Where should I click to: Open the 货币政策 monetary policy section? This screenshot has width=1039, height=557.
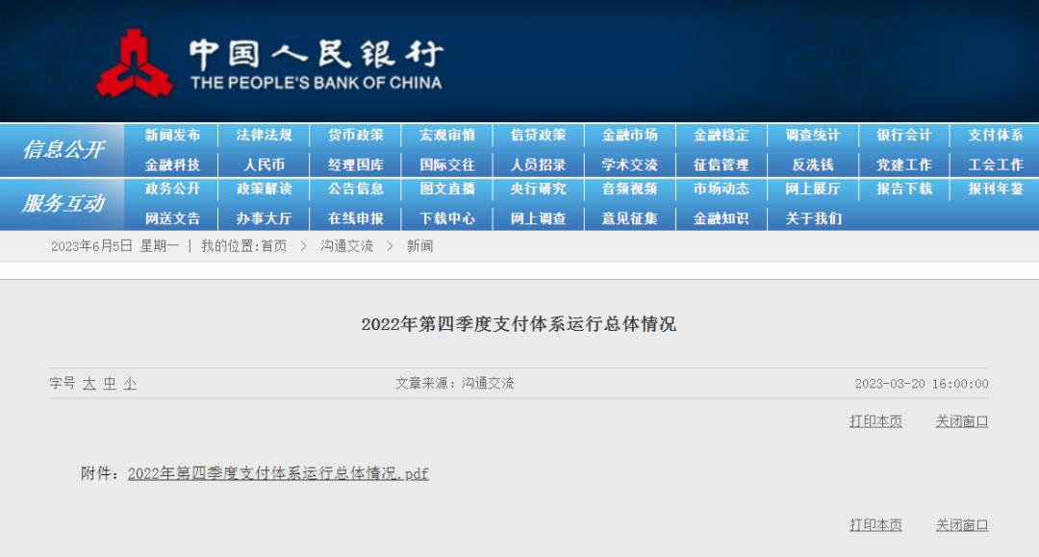coord(356,135)
